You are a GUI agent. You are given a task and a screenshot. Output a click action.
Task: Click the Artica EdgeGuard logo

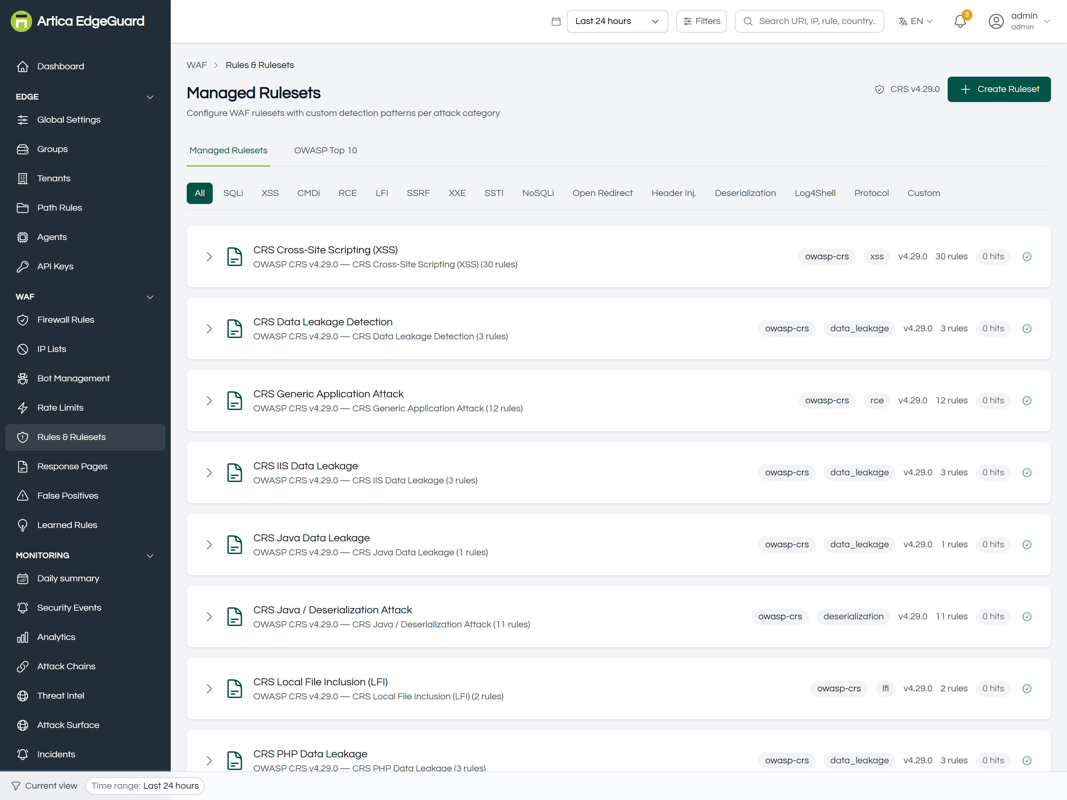click(x=78, y=21)
